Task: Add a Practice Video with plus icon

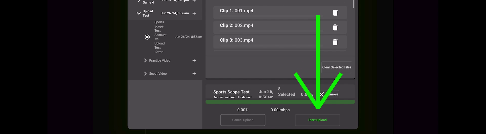Action: [194, 60]
